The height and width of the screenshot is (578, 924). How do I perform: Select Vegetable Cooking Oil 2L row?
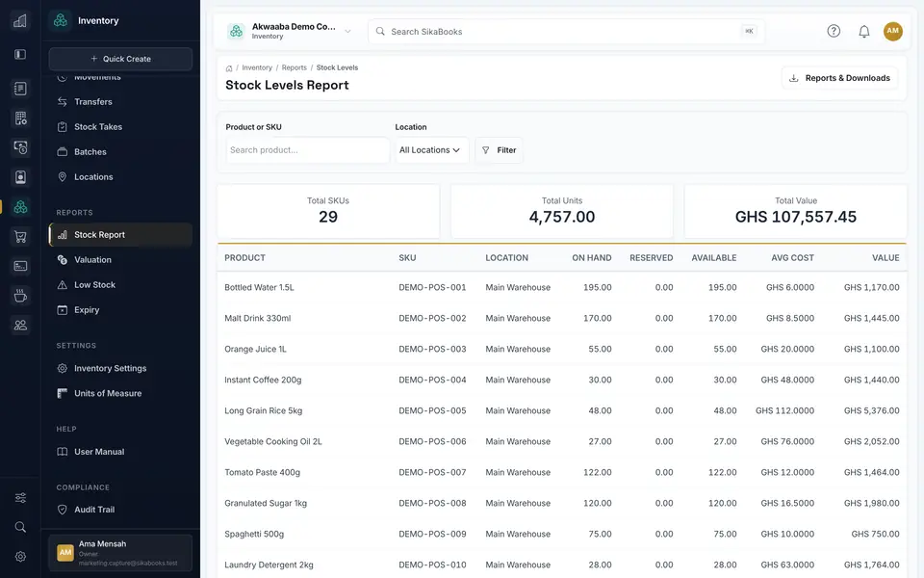[x=561, y=441]
